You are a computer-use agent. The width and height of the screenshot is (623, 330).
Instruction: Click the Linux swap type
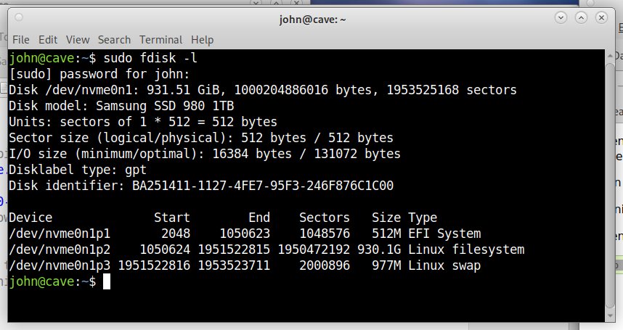point(444,265)
